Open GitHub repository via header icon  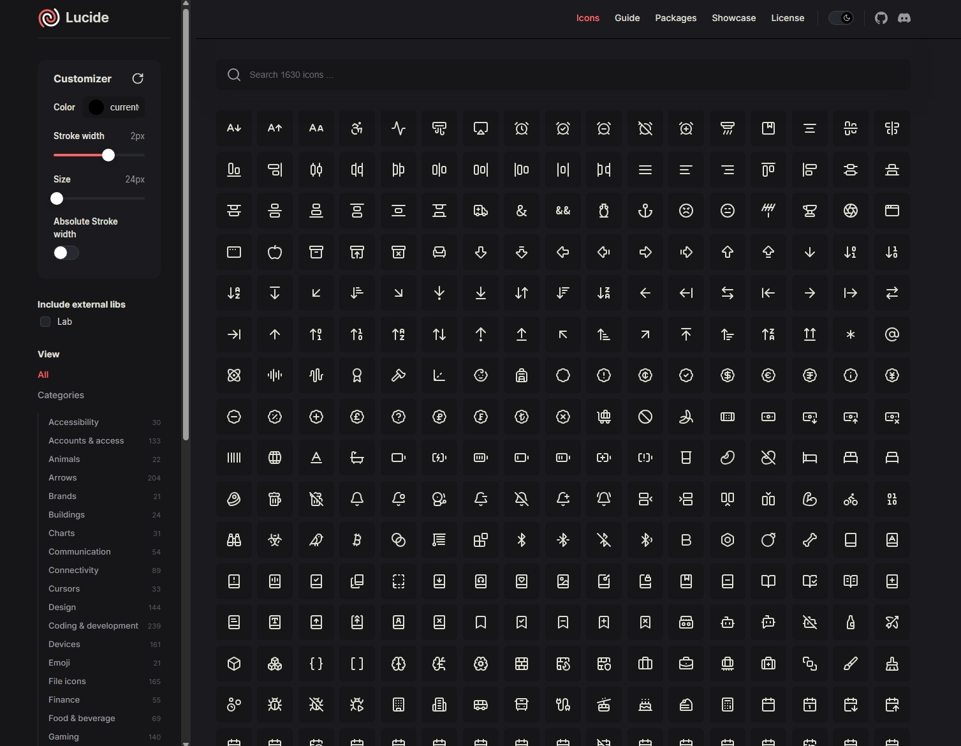(881, 18)
